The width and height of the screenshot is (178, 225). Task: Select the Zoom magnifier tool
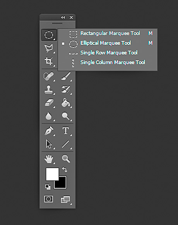tap(66, 159)
